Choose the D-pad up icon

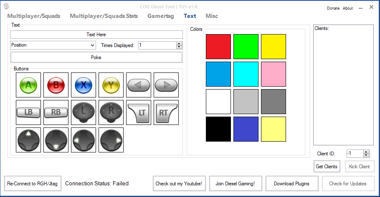28,140
